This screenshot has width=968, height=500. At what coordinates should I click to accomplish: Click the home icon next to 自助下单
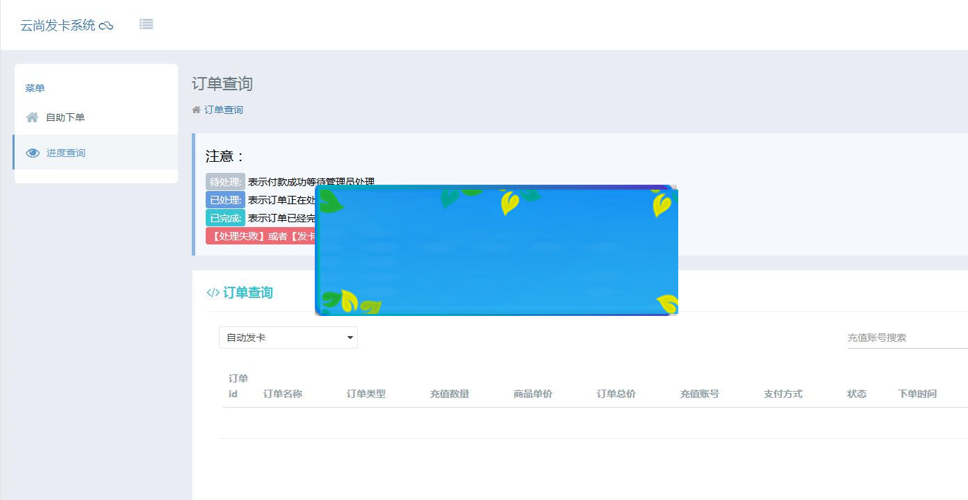32,117
